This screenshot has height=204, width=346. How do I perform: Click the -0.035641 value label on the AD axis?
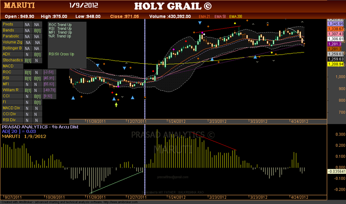coord(336,172)
